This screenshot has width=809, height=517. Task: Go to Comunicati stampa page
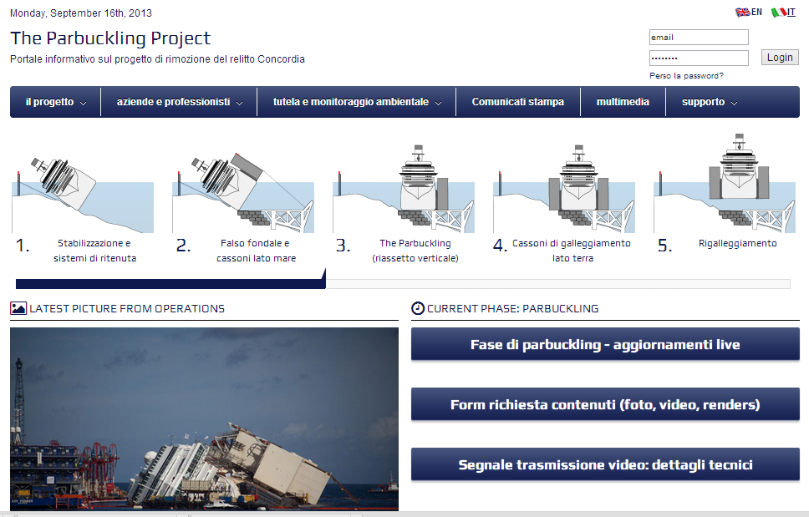(x=517, y=102)
